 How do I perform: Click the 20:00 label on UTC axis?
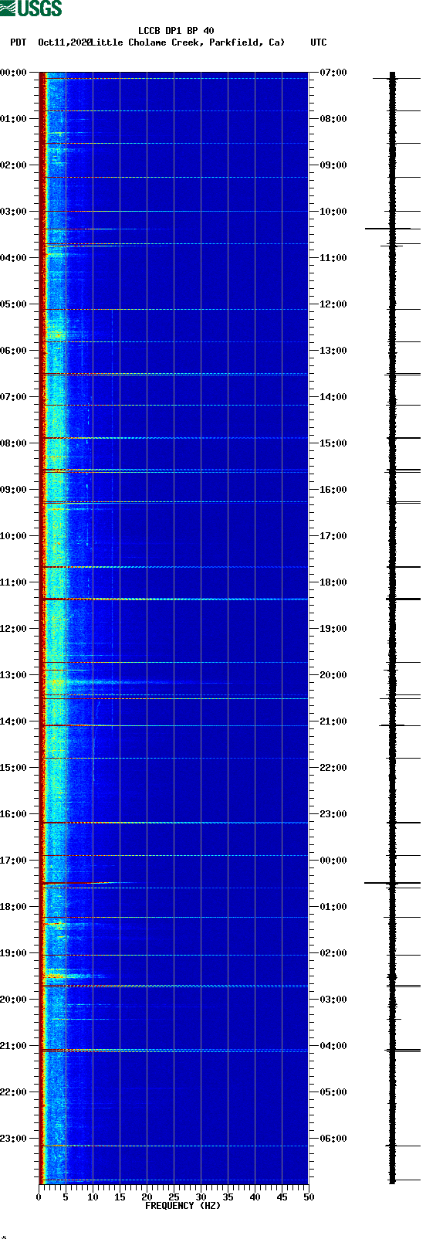[333, 675]
